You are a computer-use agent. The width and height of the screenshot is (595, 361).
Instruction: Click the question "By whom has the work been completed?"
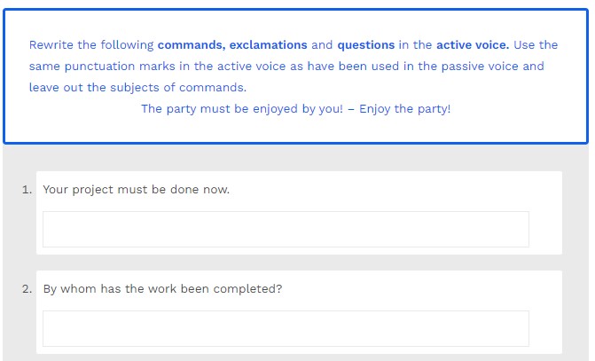point(162,288)
